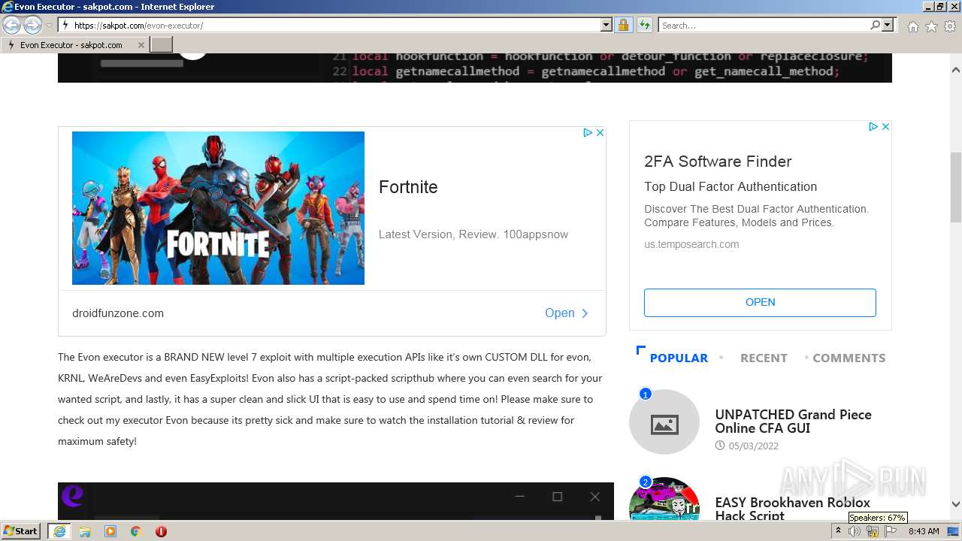Click the 05/03/2022 post date
962x541 pixels.
(753, 446)
